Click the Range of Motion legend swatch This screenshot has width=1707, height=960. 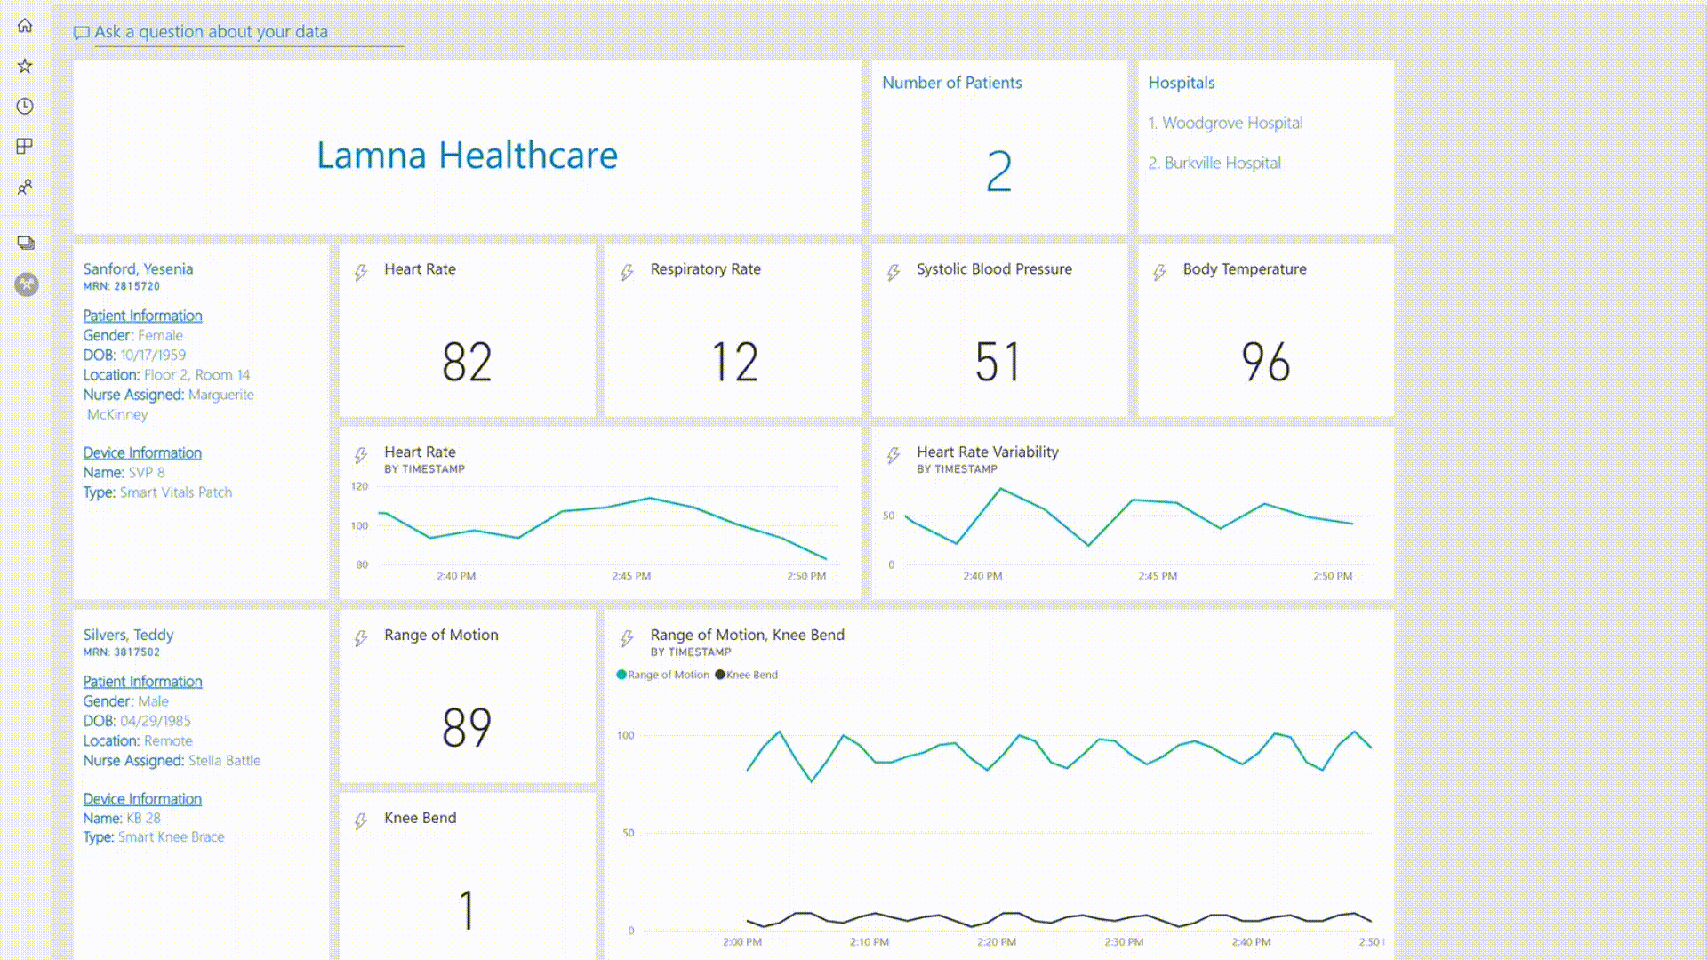click(621, 675)
